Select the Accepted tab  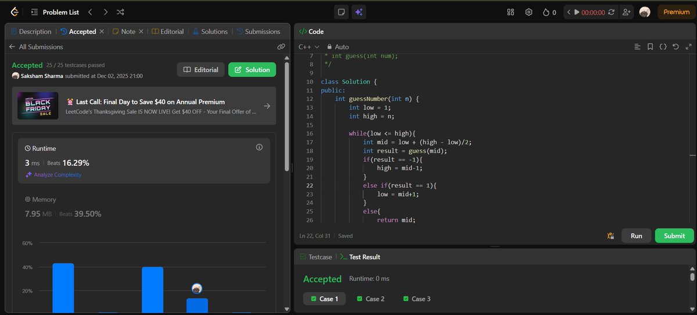[78, 32]
